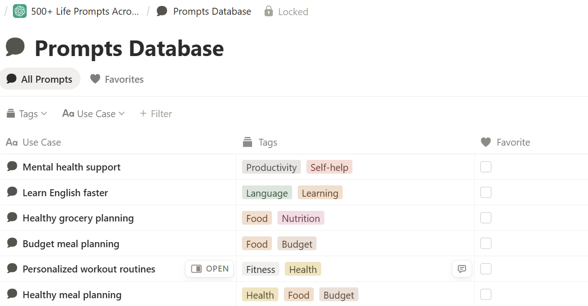Open the Use Case filter dropdown
588x306 pixels.
click(x=94, y=113)
